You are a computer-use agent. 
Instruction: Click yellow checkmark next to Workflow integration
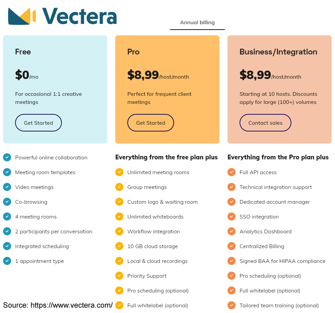coord(119,231)
